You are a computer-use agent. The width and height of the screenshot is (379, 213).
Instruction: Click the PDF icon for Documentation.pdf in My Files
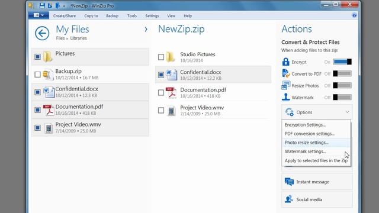(x=49, y=110)
